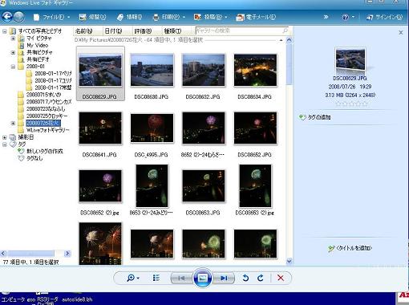The width and height of the screenshot is (409, 305).
Task: Collapse the タグ (Tags) node
Action: [x=5, y=144]
